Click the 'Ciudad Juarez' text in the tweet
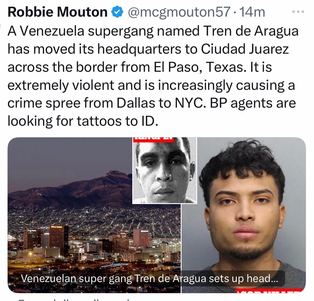The height and width of the screenshot is (301, 314). (x=245, y=49)
